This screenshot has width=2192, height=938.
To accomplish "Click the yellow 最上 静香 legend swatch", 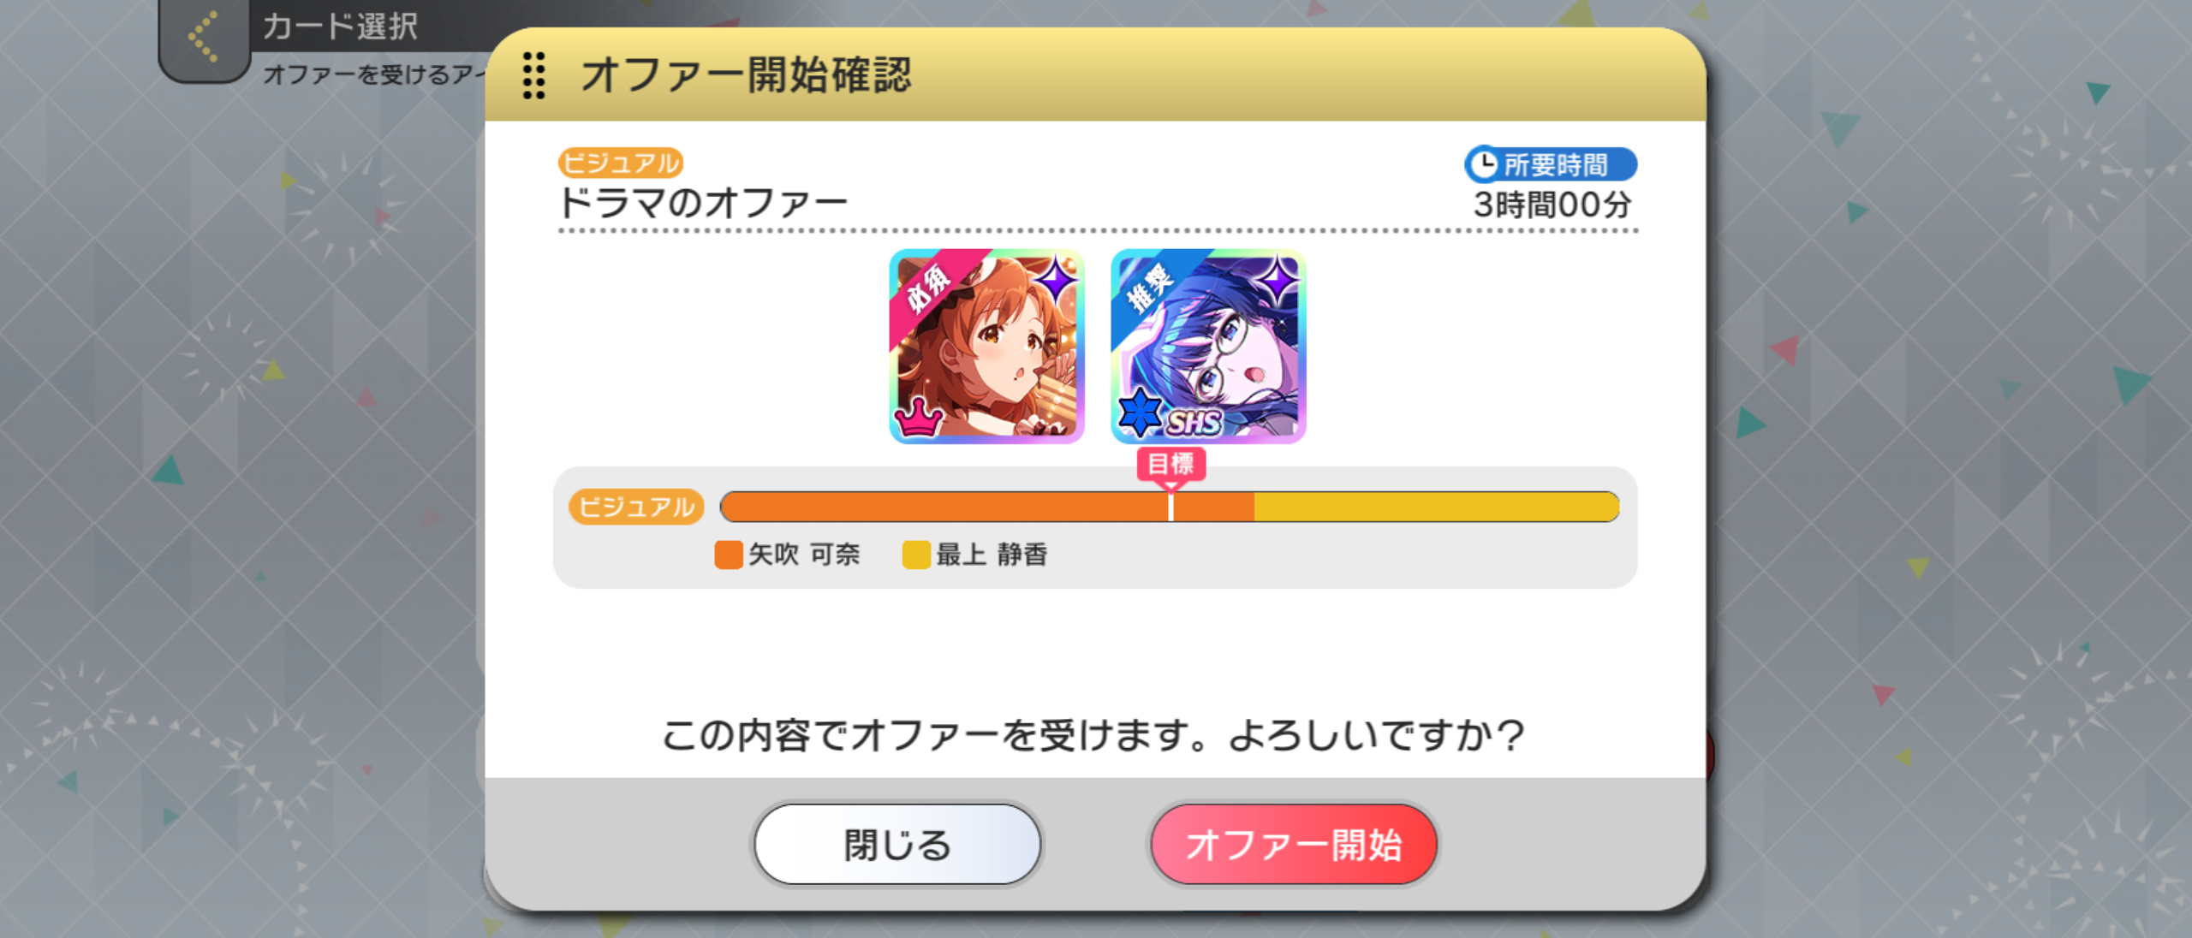I will click(x=916, y=555).
